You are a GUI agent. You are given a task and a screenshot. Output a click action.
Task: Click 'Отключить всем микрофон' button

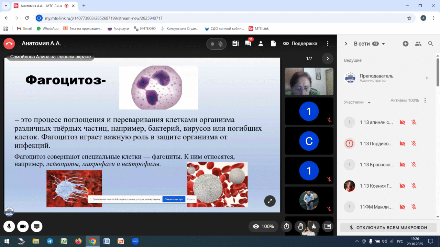coord(388,227)
